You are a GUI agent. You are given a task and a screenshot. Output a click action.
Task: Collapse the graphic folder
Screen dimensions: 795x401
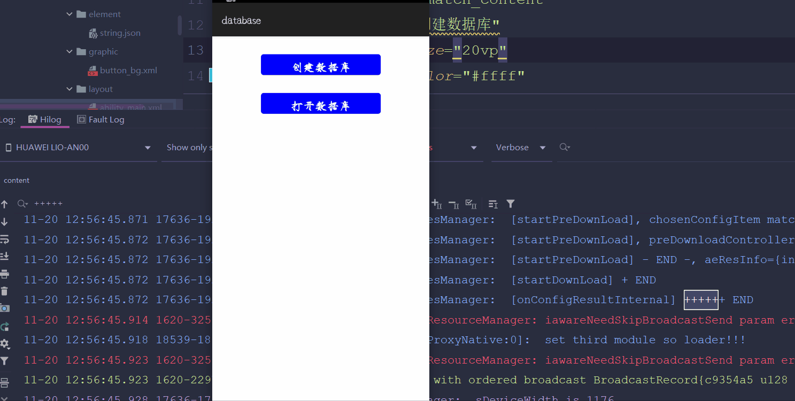click(x=70, y=52)
